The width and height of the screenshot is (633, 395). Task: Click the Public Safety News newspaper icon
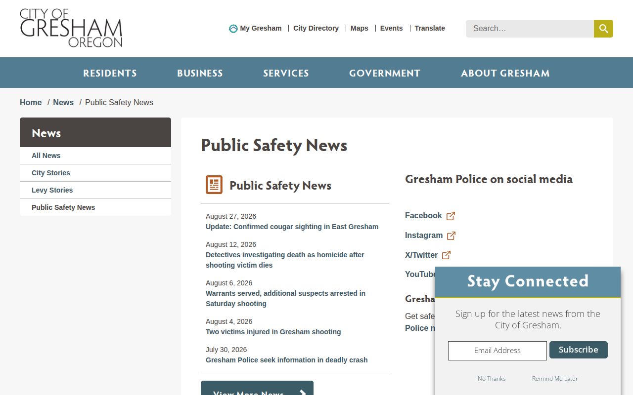tap(214, 185)
